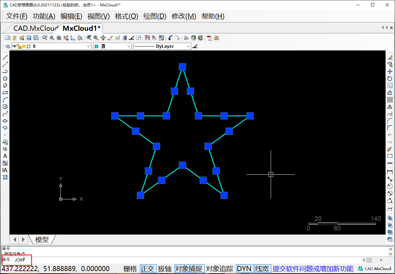Click command history scrollbar down arrow
395x274 pixels.
point(391,254)
